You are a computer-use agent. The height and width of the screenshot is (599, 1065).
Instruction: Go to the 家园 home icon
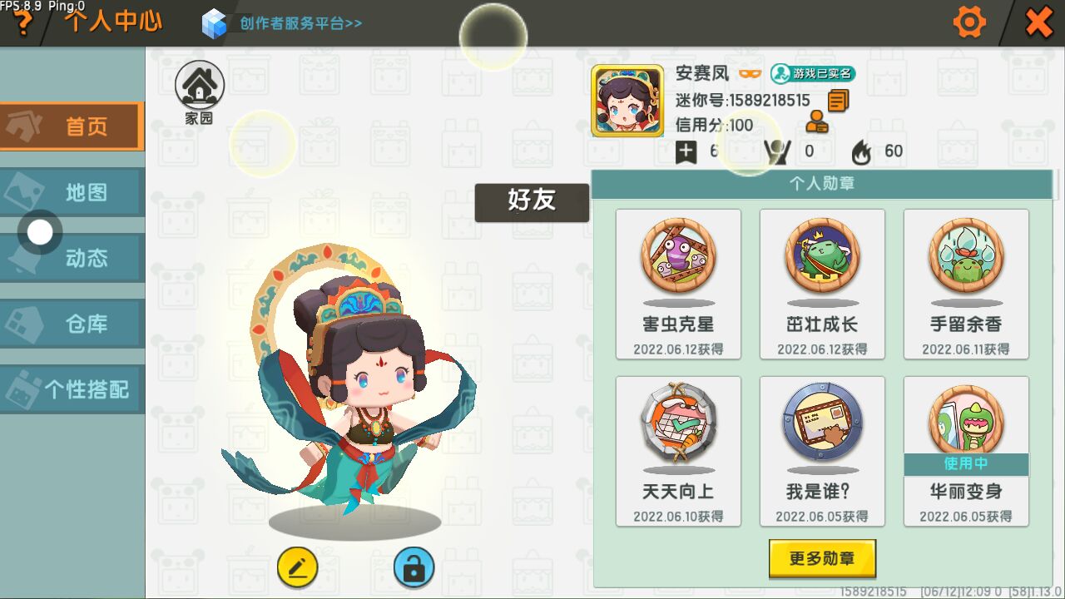pyautogui.click(x=200, y=92)
